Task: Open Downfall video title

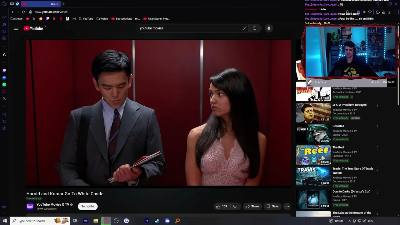Action: (x=338, y=126)
